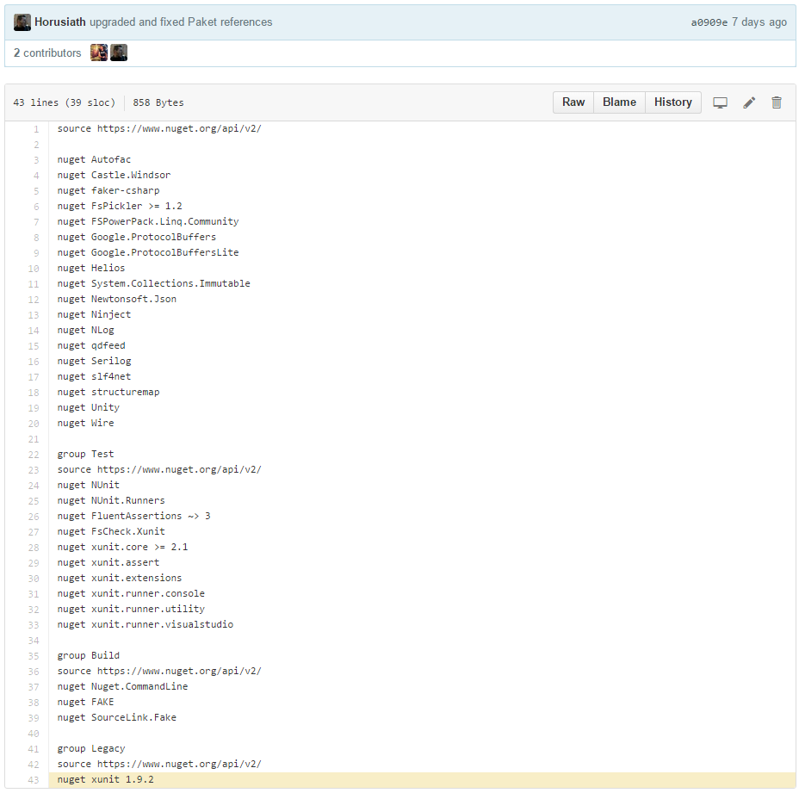Click the 'nuget structuremap' line
The image size is (799, 793).
pos(108,392)
